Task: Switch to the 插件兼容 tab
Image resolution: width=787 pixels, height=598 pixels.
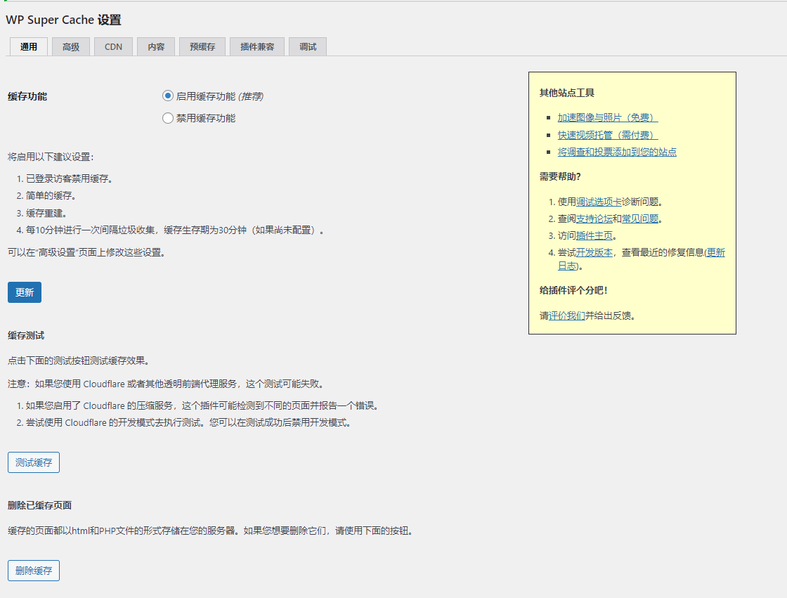Action: (x=257, y=46)
